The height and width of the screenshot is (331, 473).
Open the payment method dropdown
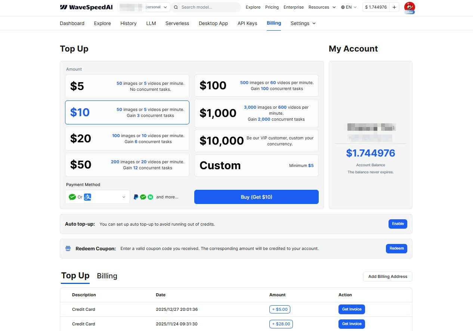pos(123,197)
